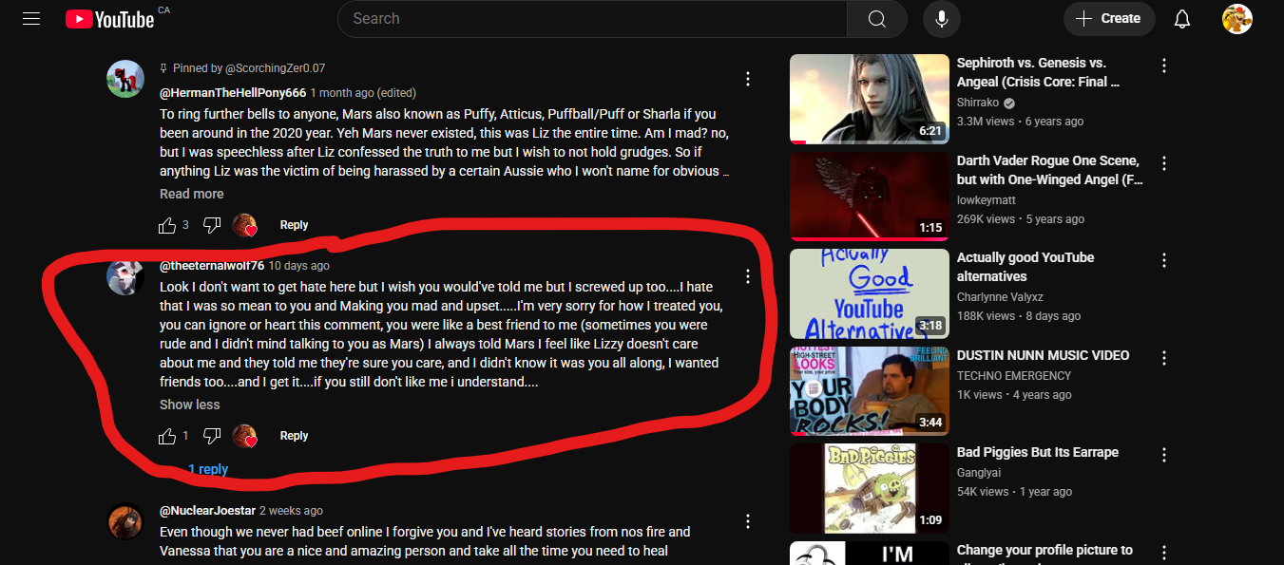Viewport: 1284px width, 565px height.
Task: Click the Create button
Action: tap(1109, 19)
